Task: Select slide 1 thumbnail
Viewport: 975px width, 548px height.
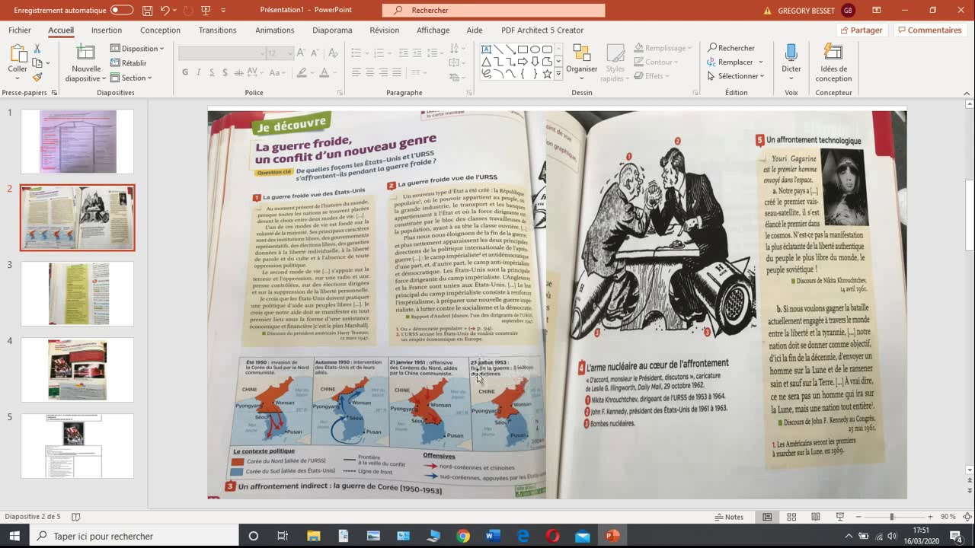Action: (x=78, y=142)
